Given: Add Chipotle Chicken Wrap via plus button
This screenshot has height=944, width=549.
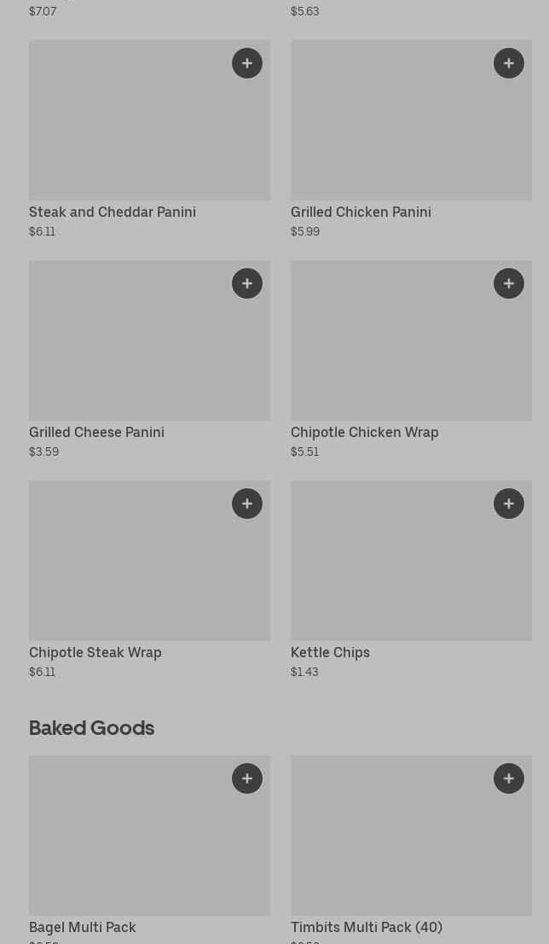Looking at the screenshot, I should click(509, 283).
